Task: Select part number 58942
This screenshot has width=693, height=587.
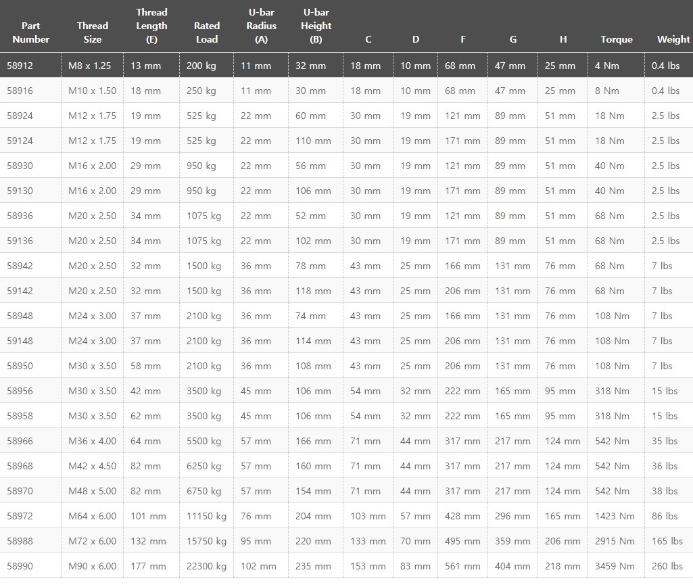Action: click(x=20, y=266)
